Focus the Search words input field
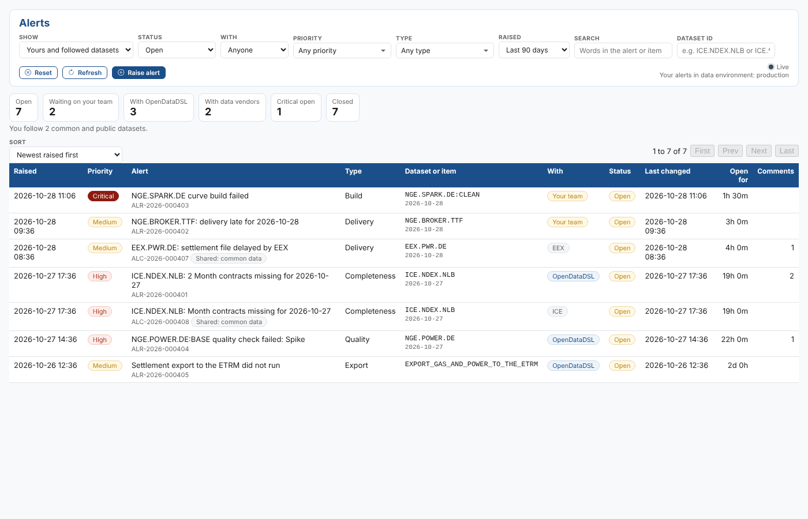The image size is (808, 519). click(623, 51)
